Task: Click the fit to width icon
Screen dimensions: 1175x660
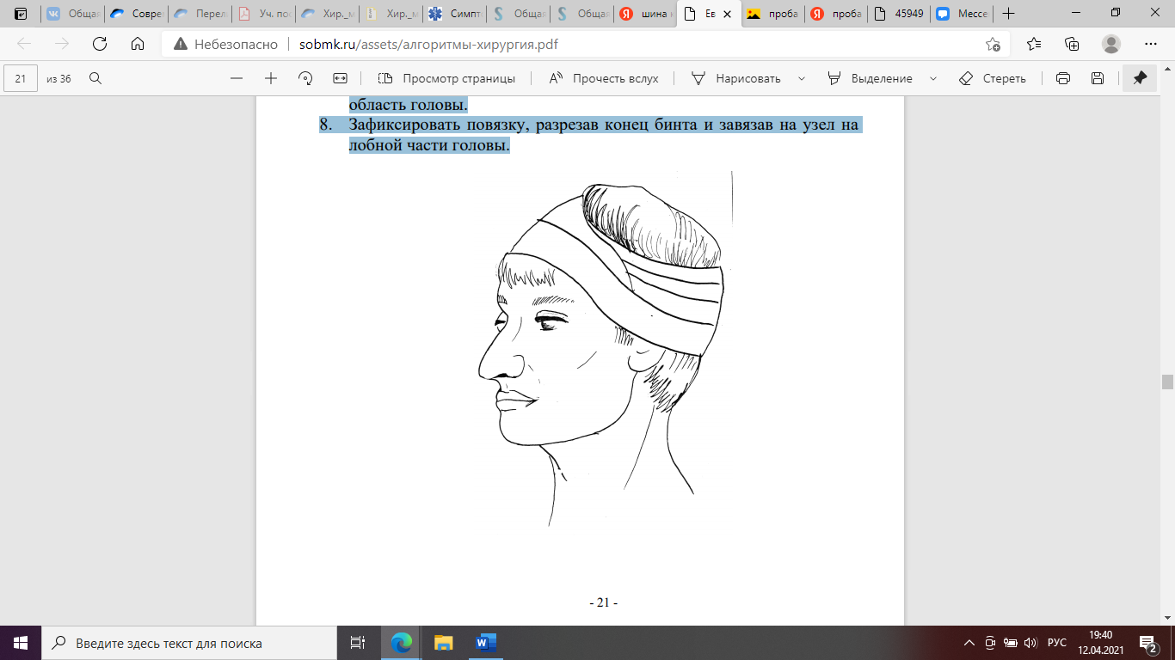Action: pos(340,78)
